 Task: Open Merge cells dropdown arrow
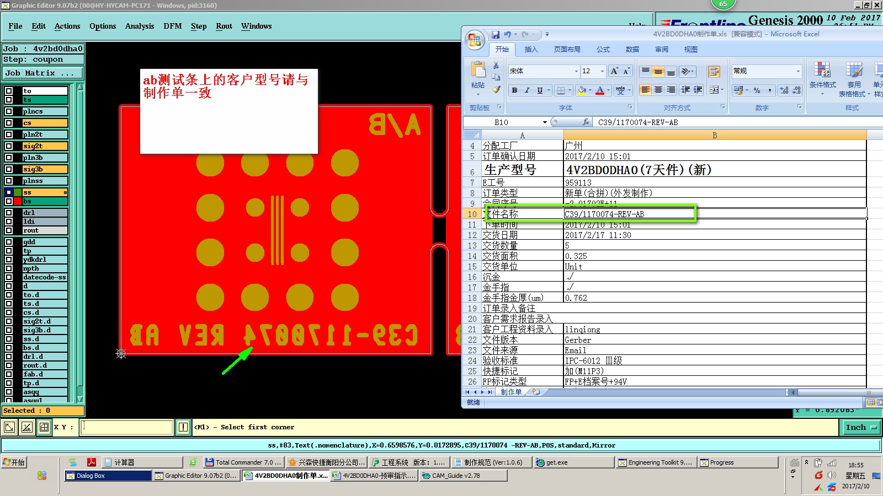pyautogui.click(x=721, y=90)
